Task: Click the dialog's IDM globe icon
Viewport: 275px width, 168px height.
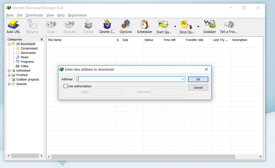Action: coord(62,69)
